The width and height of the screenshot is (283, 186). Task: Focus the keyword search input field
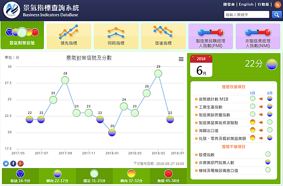(x=247, y=15)
